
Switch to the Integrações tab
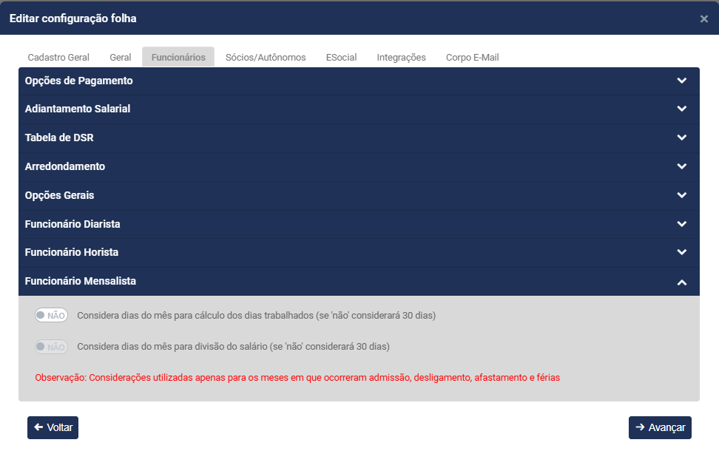point(401,57)
